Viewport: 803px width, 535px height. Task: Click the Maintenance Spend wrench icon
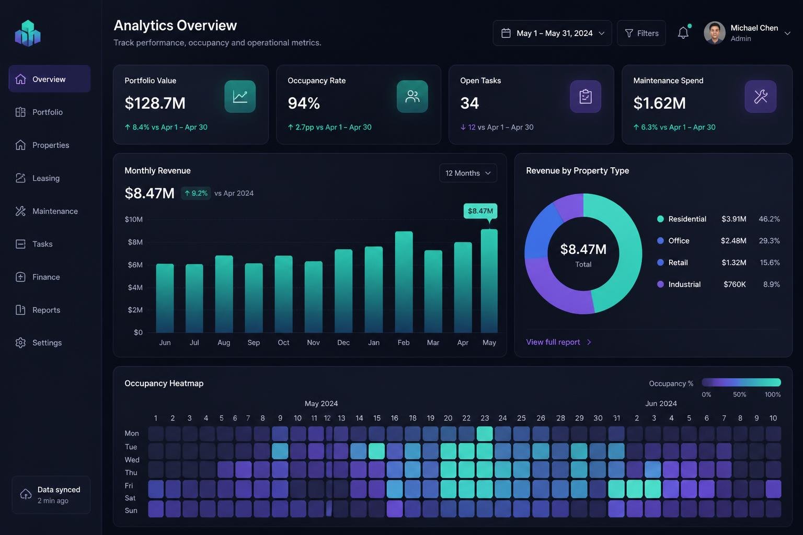click(x=761, y=97)
